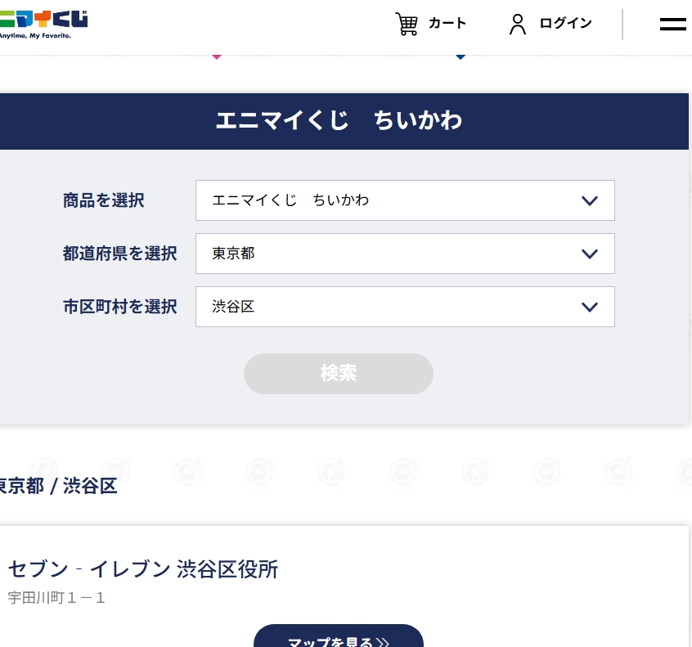Click the blue marker below the header
Screen dimensions: 692x647
[461, 56]
